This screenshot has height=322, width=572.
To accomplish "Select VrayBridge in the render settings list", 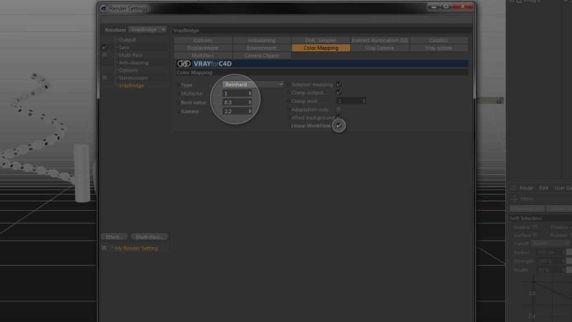I will 131,86.
